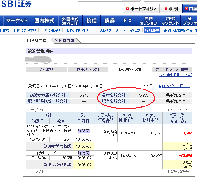Open the 口座(NISA) sub-menu link

point(50,30)
